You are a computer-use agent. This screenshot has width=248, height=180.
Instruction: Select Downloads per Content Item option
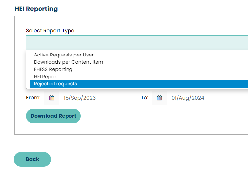pos(69,62)
